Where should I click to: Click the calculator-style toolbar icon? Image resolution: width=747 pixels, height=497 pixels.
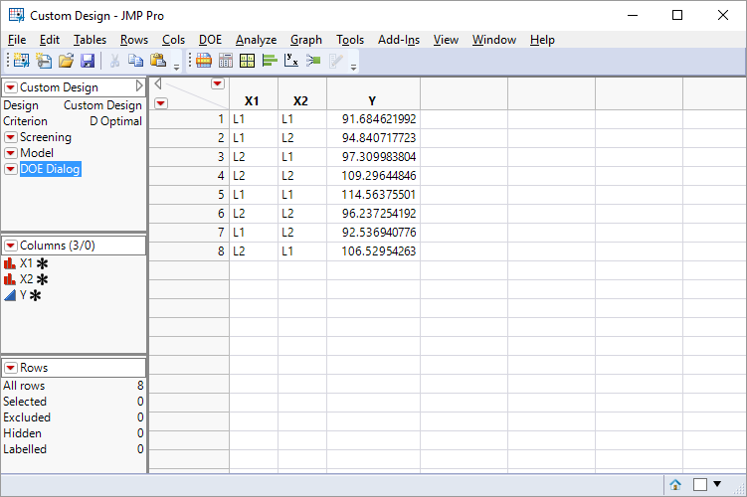pyautogui.click(x=226, y=61)
